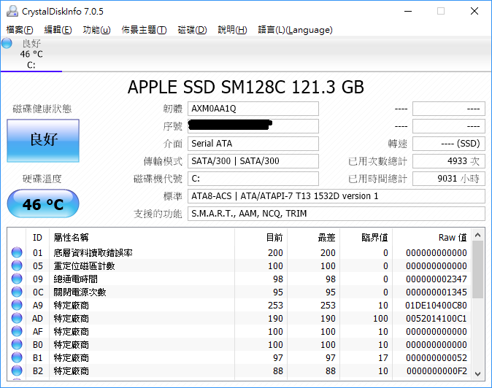The image size is (492, 388).
Task: Select row 底層資料讀取錯誤率
Action: tap(239, 252)
